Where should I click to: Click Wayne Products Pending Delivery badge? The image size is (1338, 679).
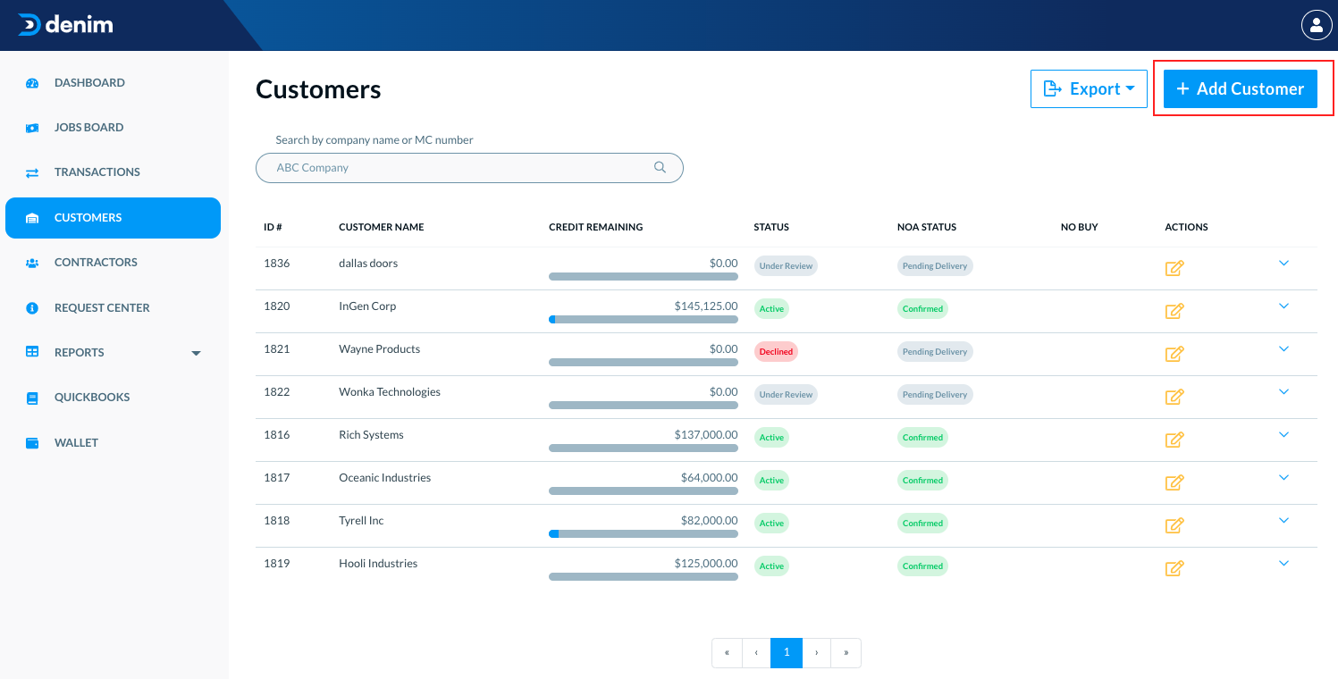(935, 351)
